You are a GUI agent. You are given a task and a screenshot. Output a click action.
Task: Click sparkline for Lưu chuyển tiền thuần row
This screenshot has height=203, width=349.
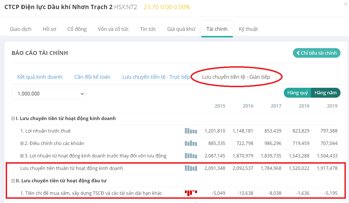point(191,168)
